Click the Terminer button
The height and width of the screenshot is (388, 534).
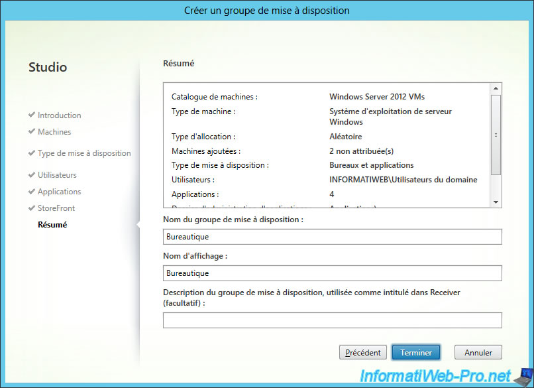[416, 352]
